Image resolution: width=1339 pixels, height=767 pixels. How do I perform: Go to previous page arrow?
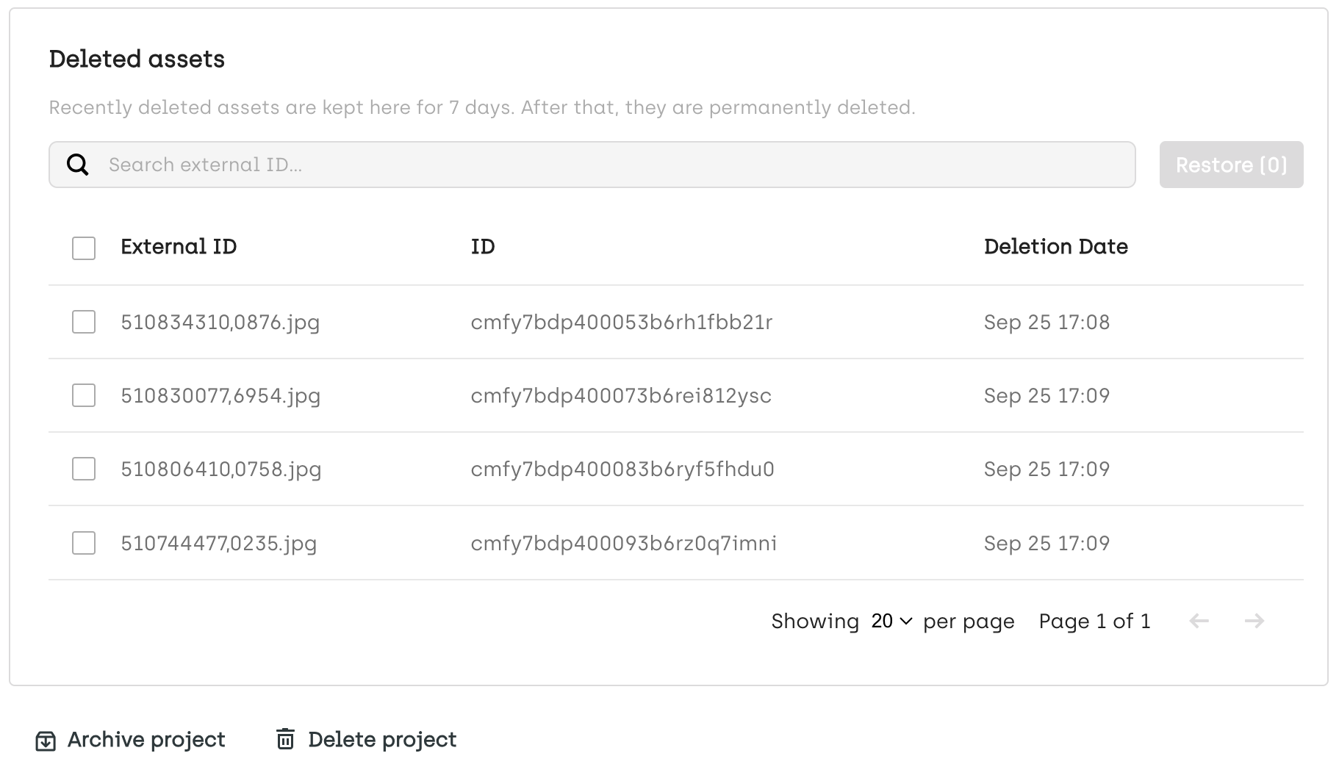(x=1199, y=622)
